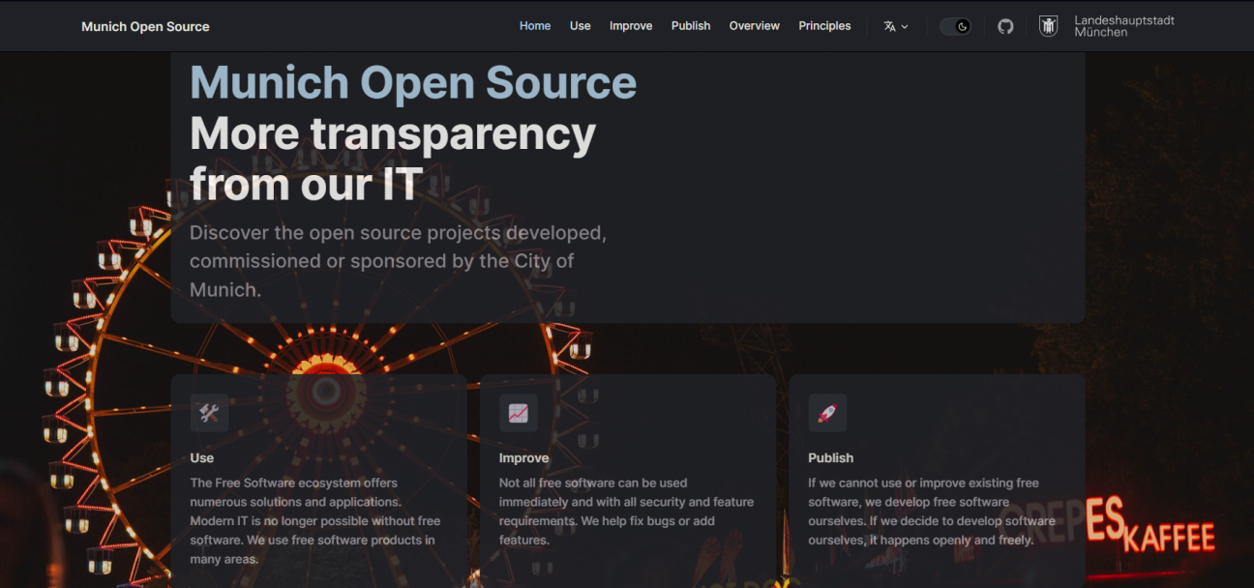Open the Improve nav item
This screenshot has width=1254, height=588.
(x=631, y=26)
